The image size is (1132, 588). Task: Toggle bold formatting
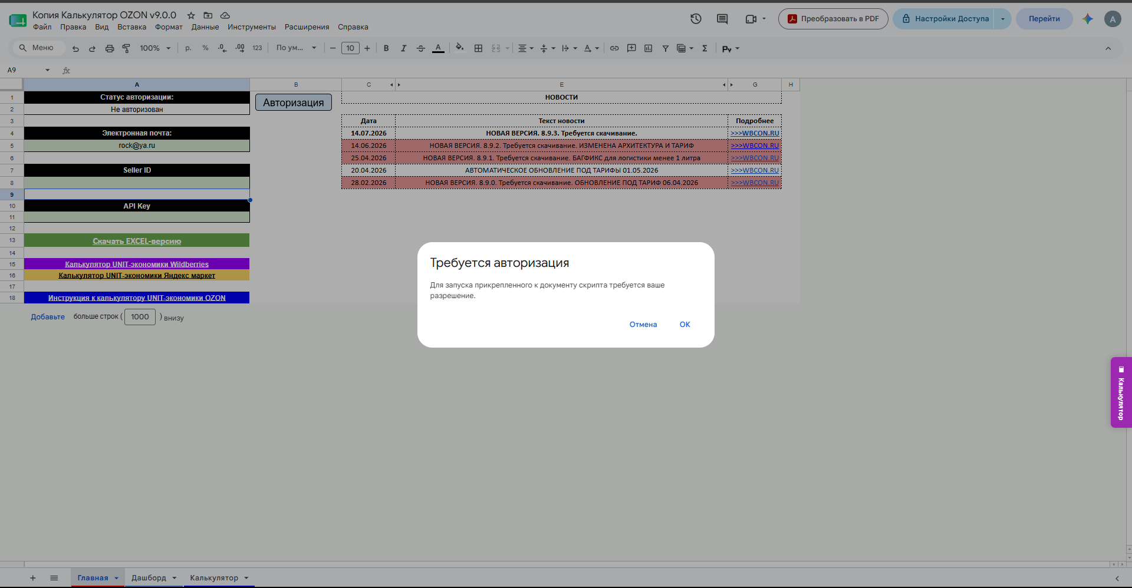coord(386,48)
